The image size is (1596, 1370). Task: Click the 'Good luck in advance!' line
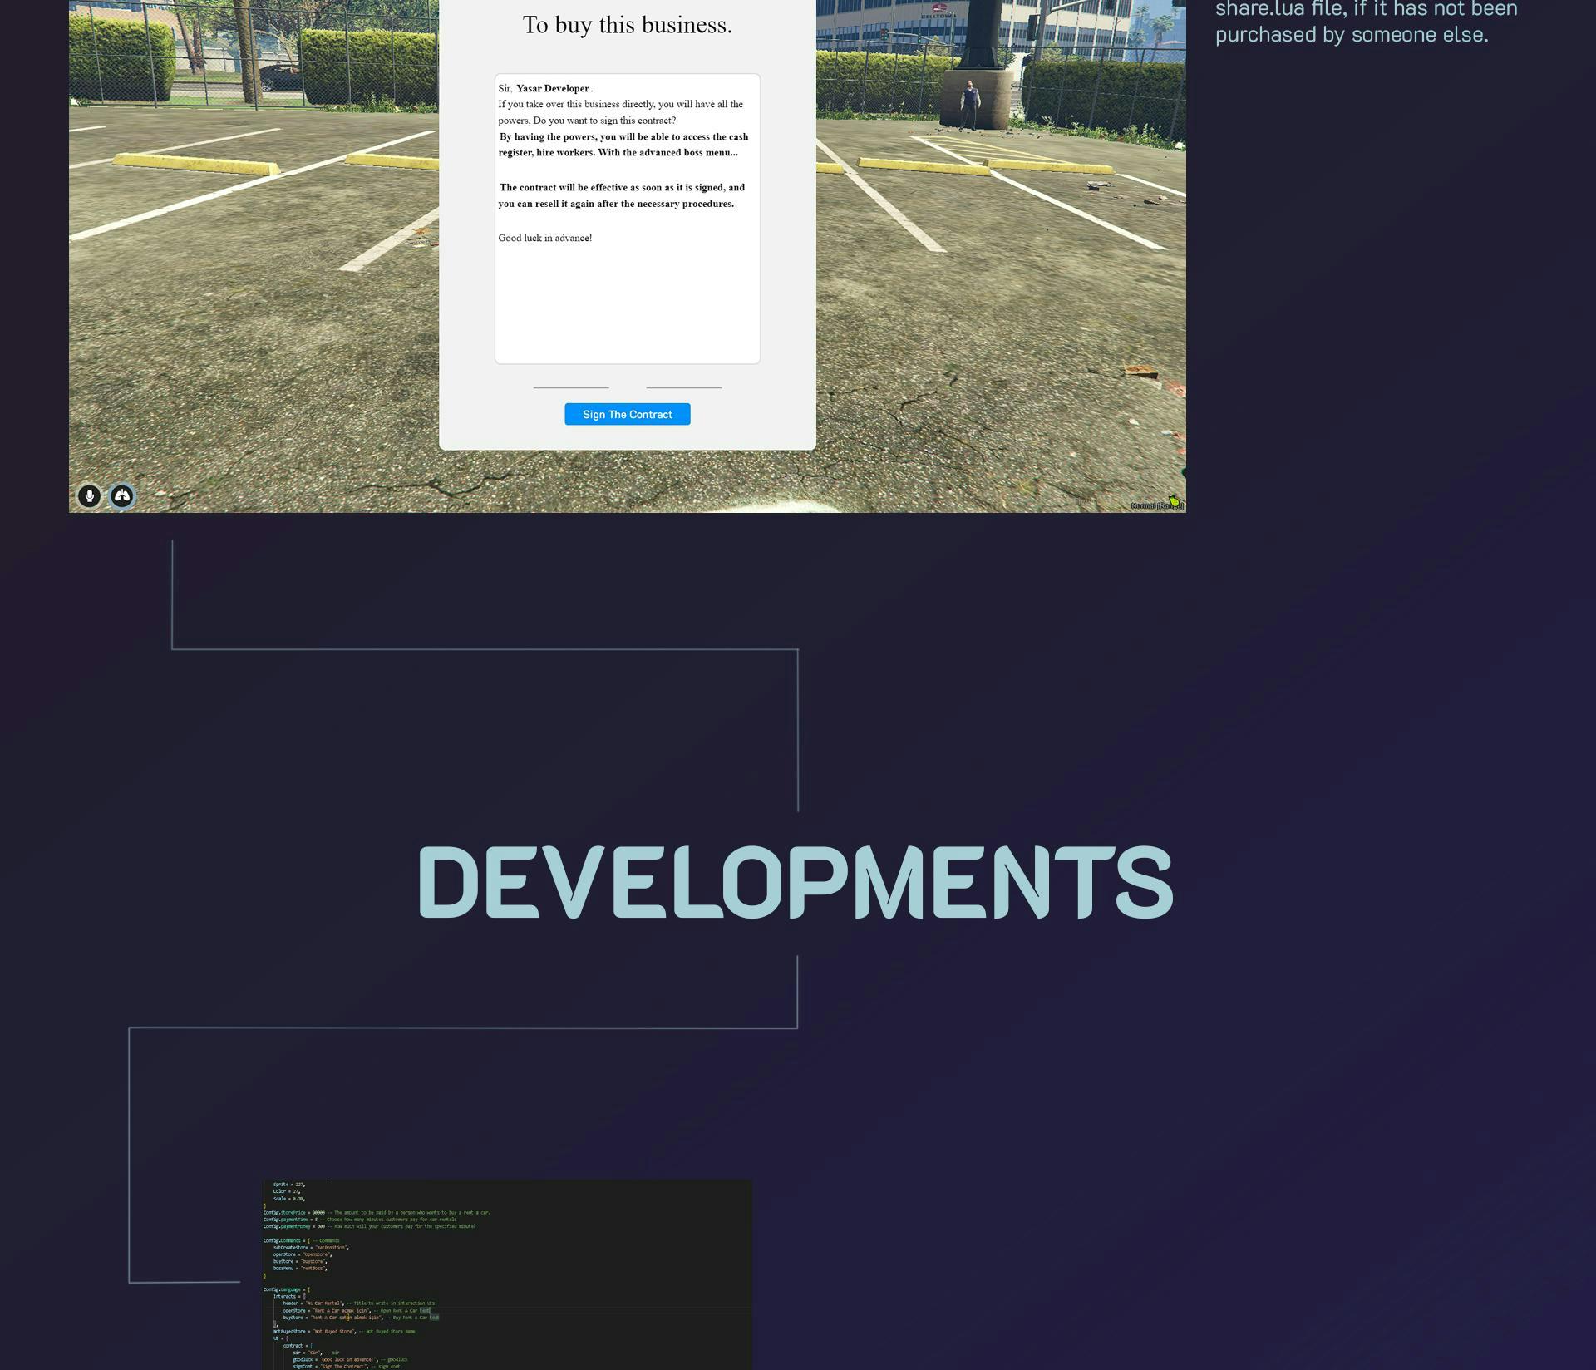[544, 238]
